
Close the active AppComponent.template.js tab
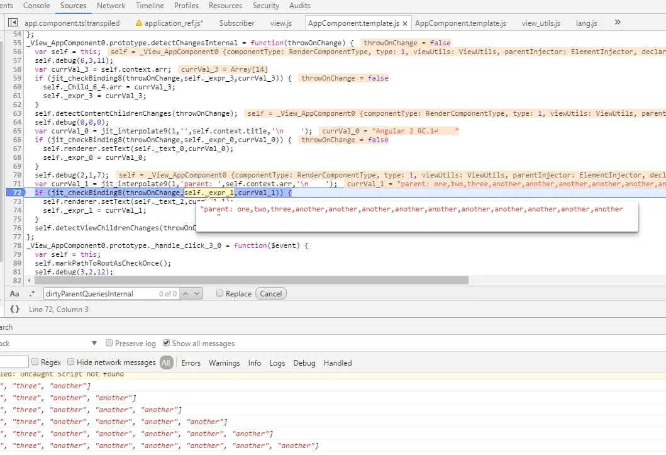pos(405,23)
